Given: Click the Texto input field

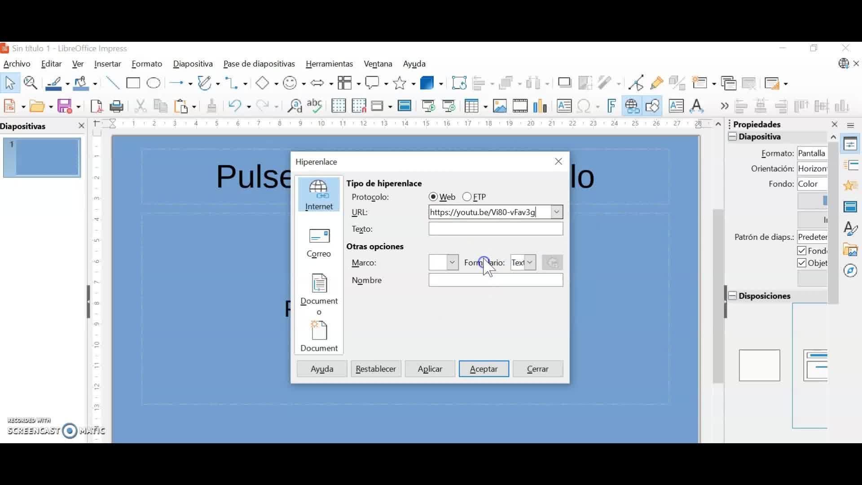Looking at the screenshot, I should tap(496, 229).
